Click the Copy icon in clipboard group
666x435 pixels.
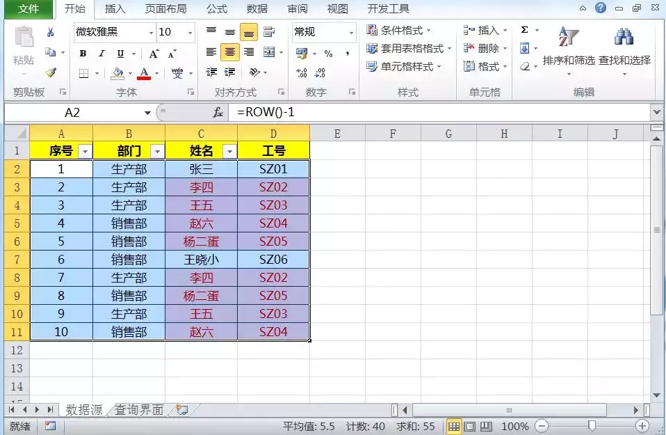click(51, 52)
